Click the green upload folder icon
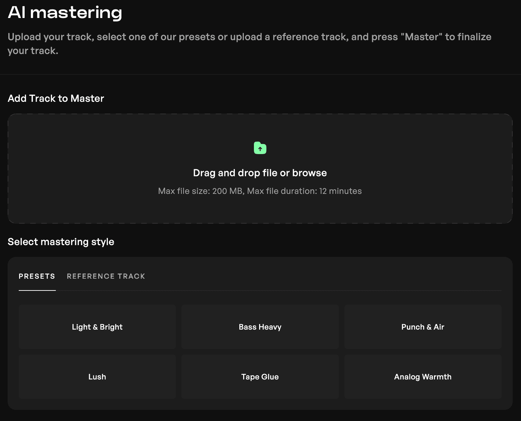The width and height of the screenshot is (521, 421). tap(260, 148)
